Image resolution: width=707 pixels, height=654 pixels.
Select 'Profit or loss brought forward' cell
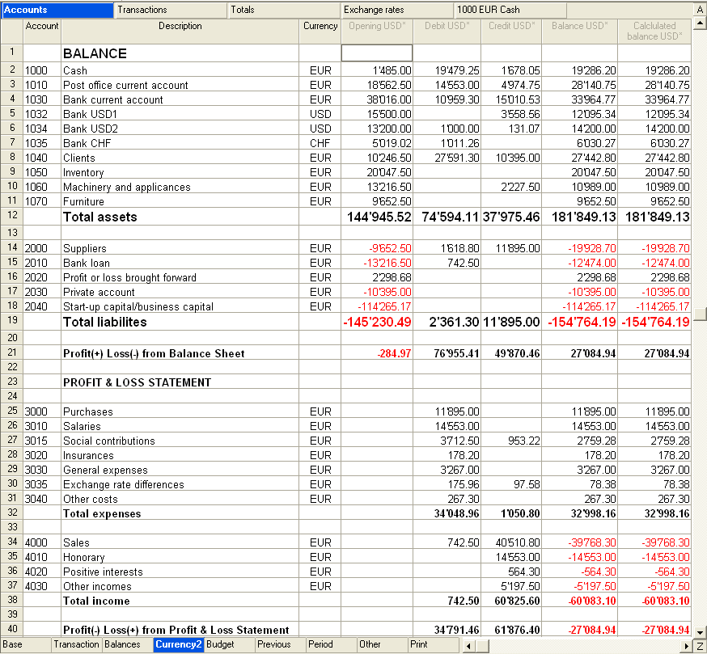point(180,277)
